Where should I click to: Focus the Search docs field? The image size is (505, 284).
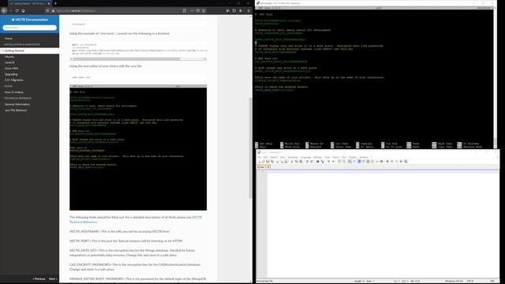pyautogui.click(x=30, y=28)
